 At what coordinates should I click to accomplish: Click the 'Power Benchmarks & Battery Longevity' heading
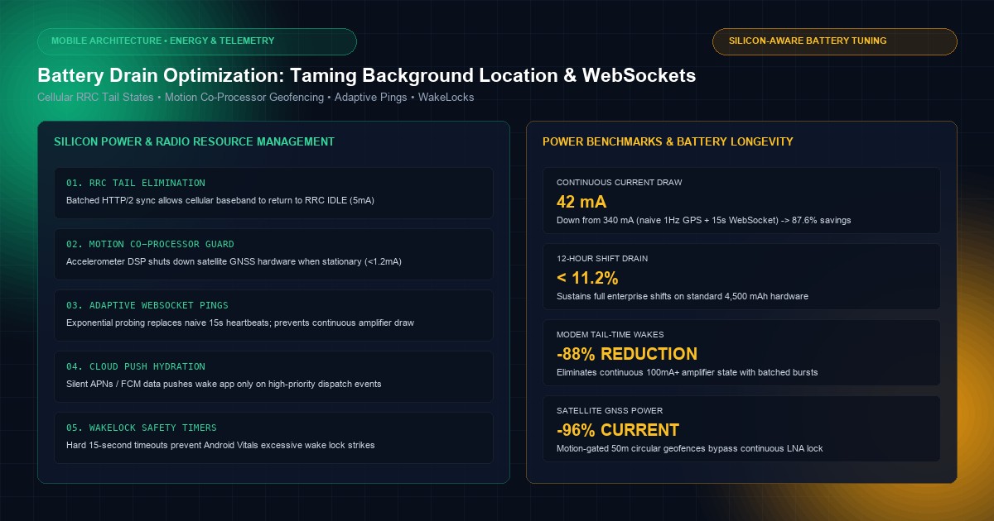pyautogui.click(x=668, y=142)
